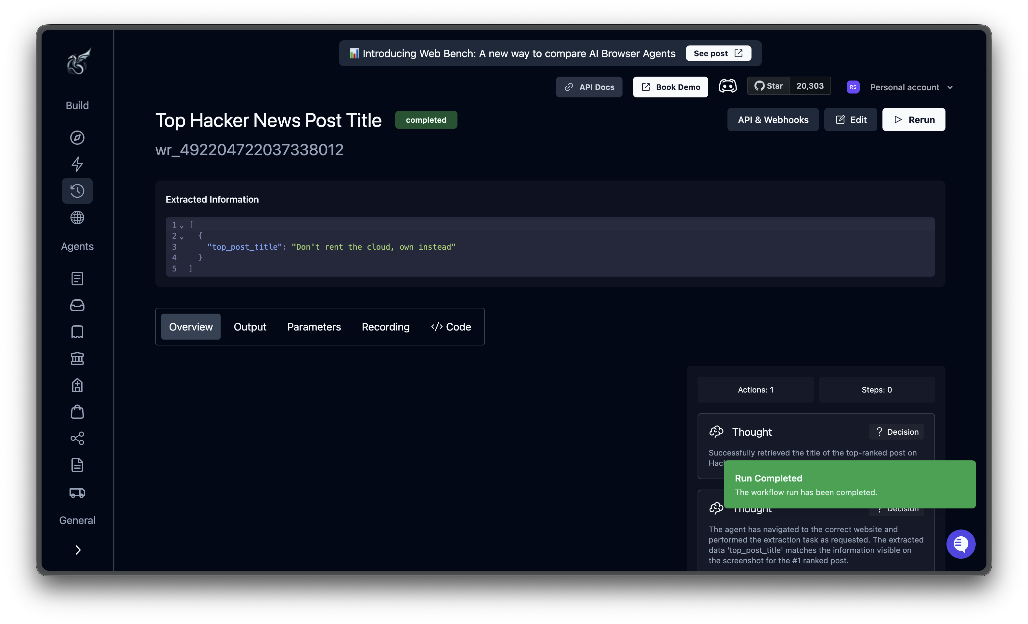
Task: Open the bookmark agent icon
Action: [x=77, y=332]
